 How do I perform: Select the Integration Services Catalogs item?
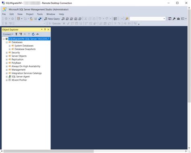(27, 73)
